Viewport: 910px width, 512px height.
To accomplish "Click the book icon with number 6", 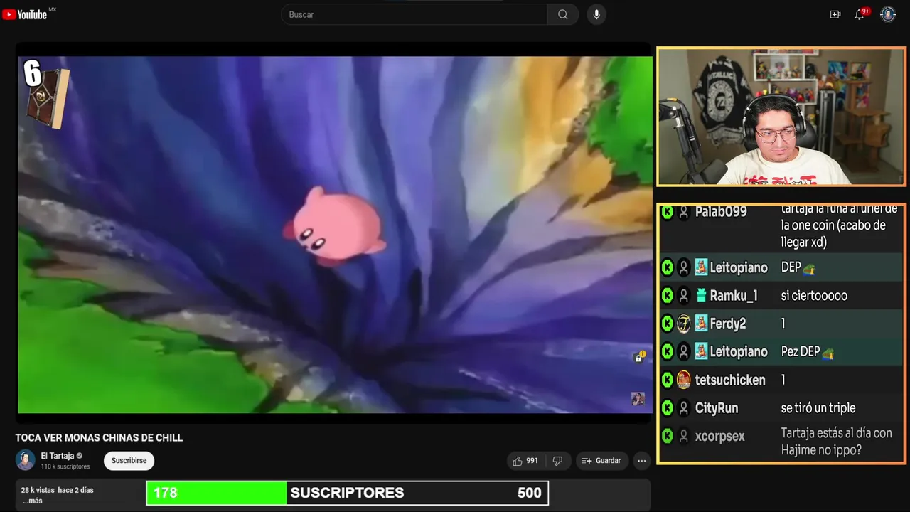I will tap(46, 95).
